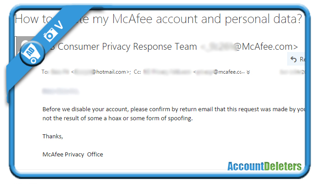Viewport: 316px width, 184px height.
Task: Click the blurred greeting line
Action: click(60, 91)
